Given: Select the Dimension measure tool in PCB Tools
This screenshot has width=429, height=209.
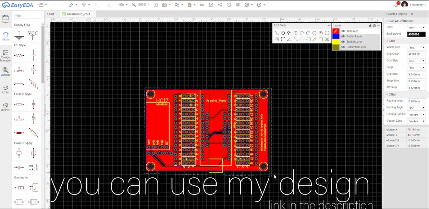Looking at the screenshot, I should [x=314, y=39].
